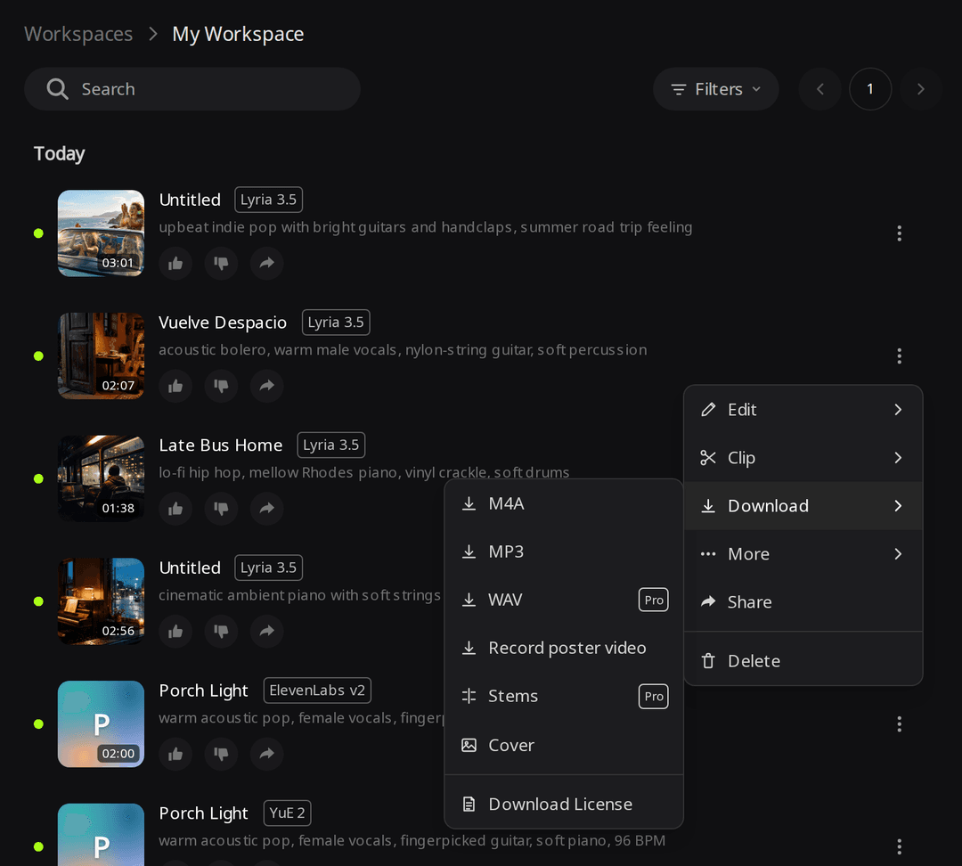
Task: Go to next page arrow
Action: [x=920, y=89]
